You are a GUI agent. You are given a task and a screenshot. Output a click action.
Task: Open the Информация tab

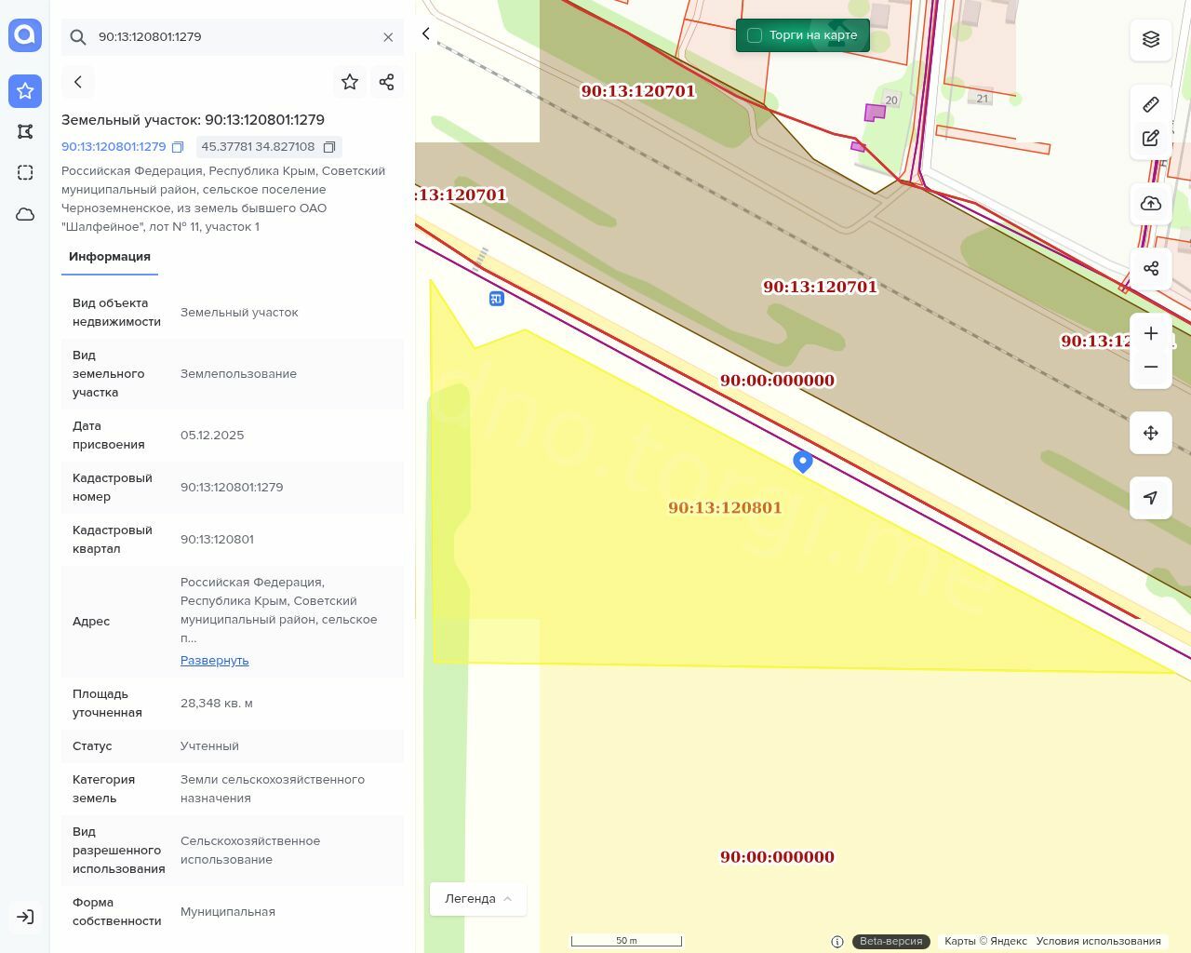tap(110, 257)
